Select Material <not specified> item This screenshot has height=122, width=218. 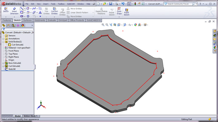(19, 48)
